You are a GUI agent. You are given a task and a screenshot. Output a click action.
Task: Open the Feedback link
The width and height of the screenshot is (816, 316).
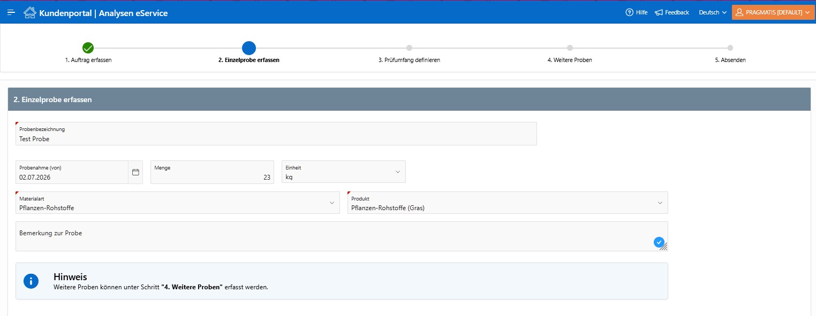pyautogui.click(x=672, y=12)
